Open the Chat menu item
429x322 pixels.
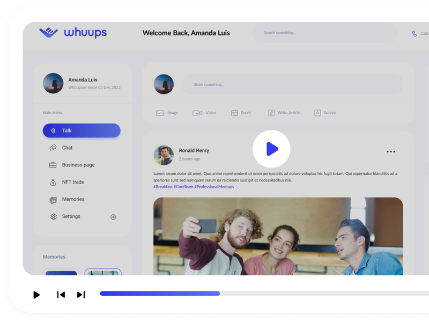tap(67, 148)
